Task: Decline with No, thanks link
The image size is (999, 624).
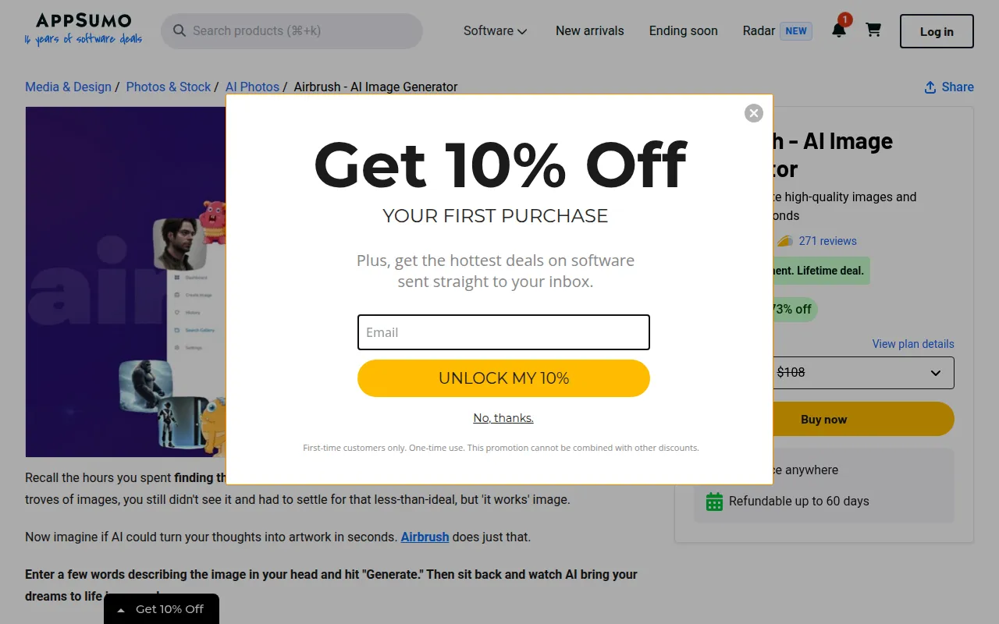Action: pos(503,418)
